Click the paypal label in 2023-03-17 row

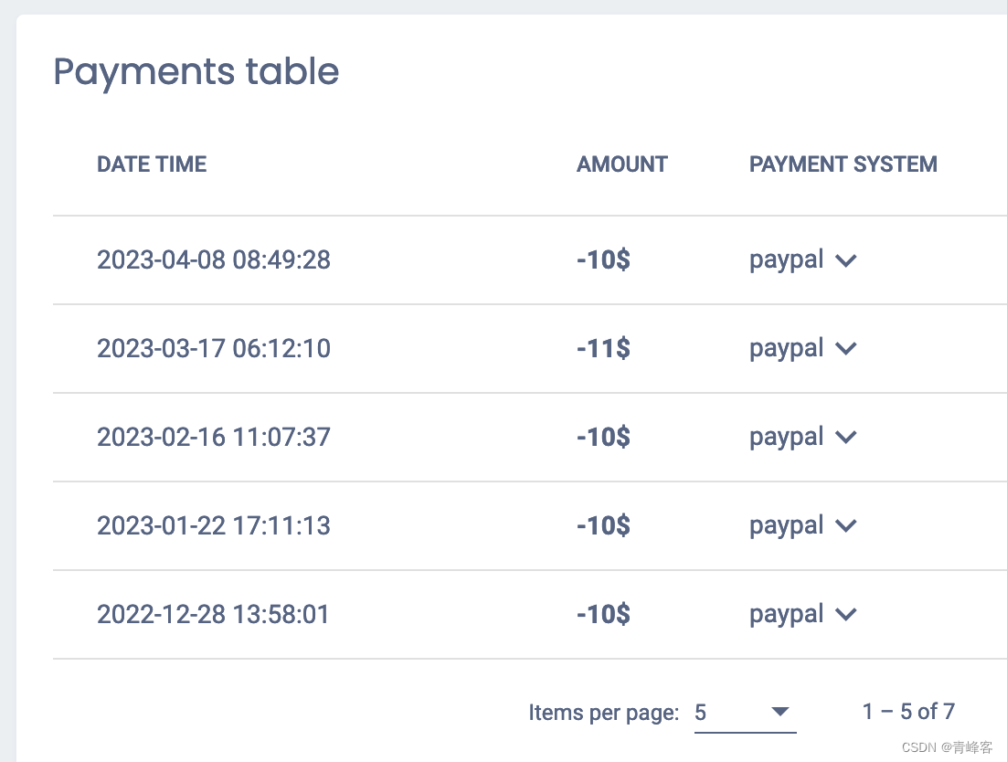(x=786, y=349)
